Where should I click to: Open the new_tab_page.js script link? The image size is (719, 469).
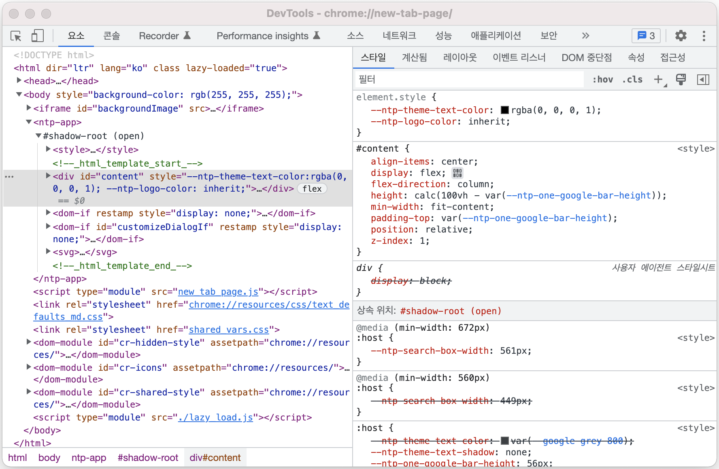pyautogui.click(x=218, y=292)
